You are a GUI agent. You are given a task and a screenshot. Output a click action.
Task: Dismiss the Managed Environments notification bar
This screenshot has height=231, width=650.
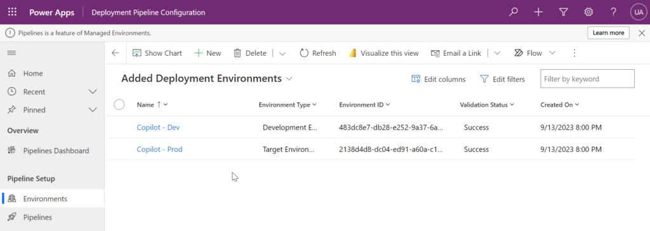tap(642, 33)
